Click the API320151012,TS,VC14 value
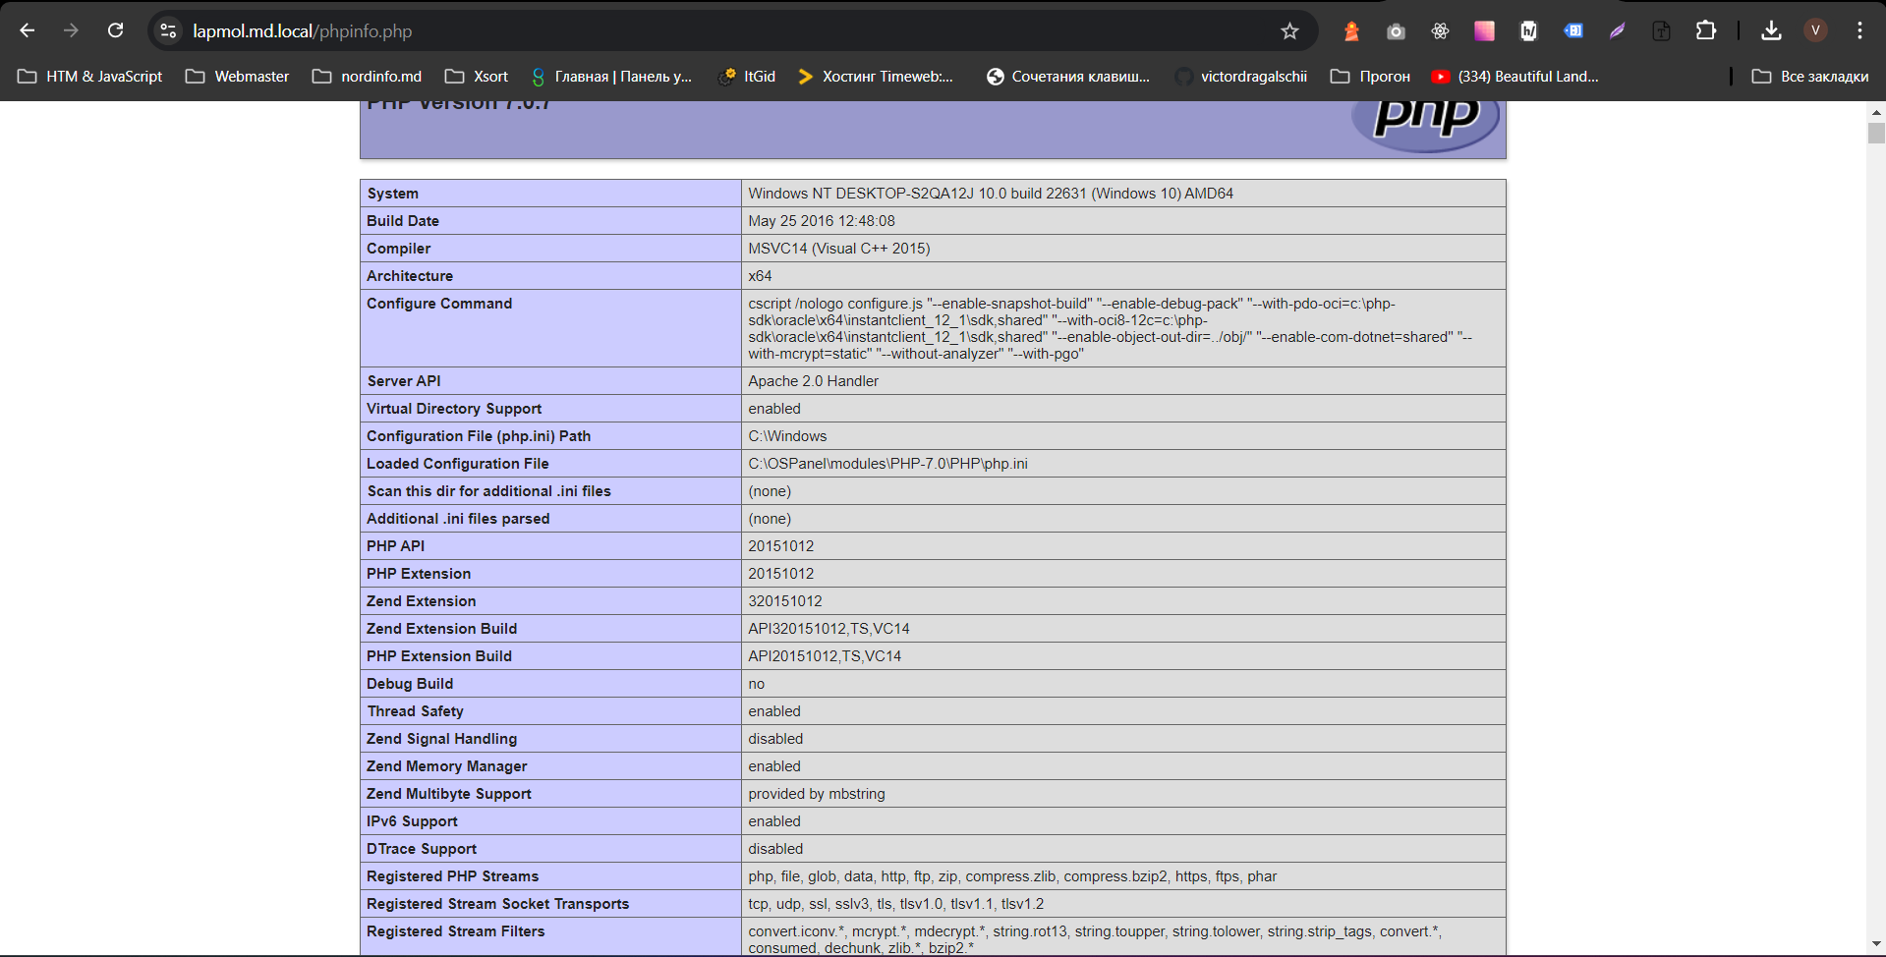Image resolution: width=1886 pixels, height=957 pixels. pyautogui.click(x=829, y=629)
